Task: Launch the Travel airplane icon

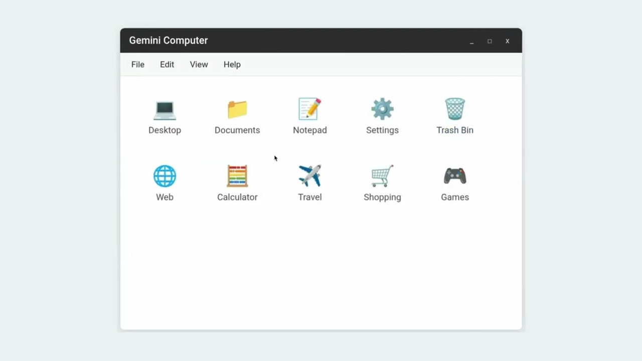Action: [x=309, y=176]
